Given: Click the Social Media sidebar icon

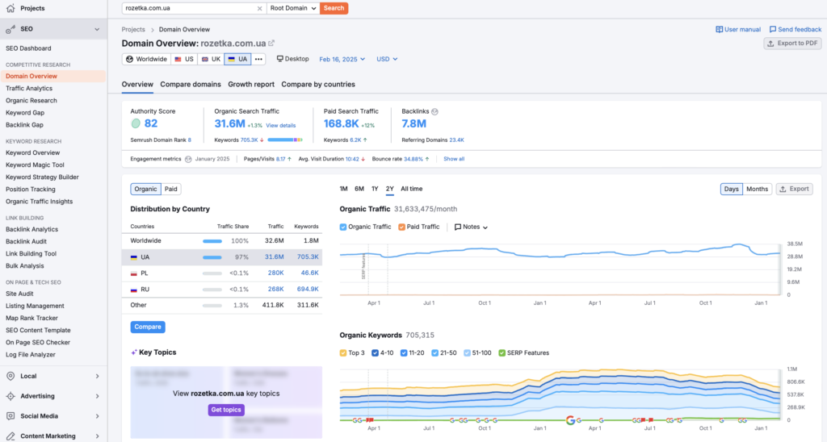Looking at the screenshot, I should 10,416.
